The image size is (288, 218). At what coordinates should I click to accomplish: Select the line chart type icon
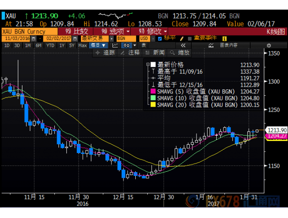click(x=116, y=45)
